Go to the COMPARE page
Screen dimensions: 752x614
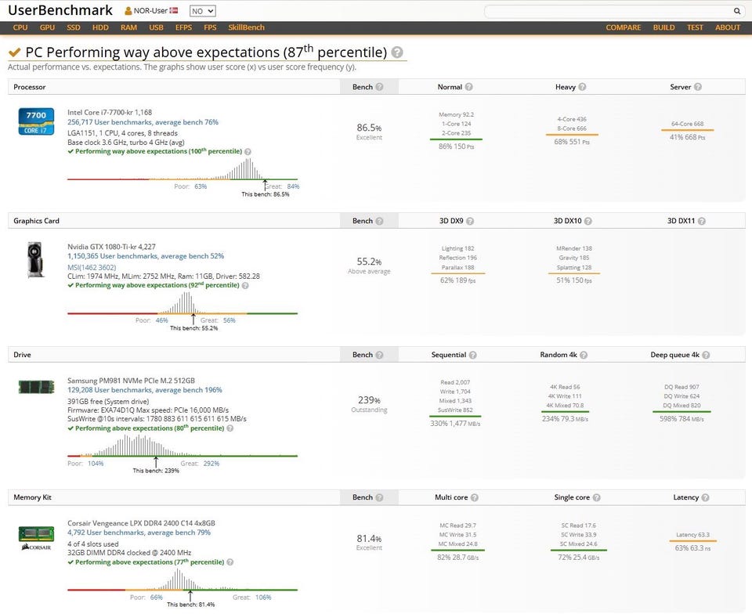coord(623,27)
